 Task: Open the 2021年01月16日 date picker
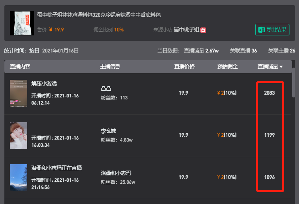point(60,51)
